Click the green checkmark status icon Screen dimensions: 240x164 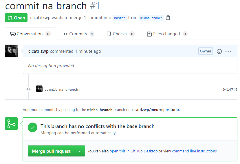[x=33, y=127]
